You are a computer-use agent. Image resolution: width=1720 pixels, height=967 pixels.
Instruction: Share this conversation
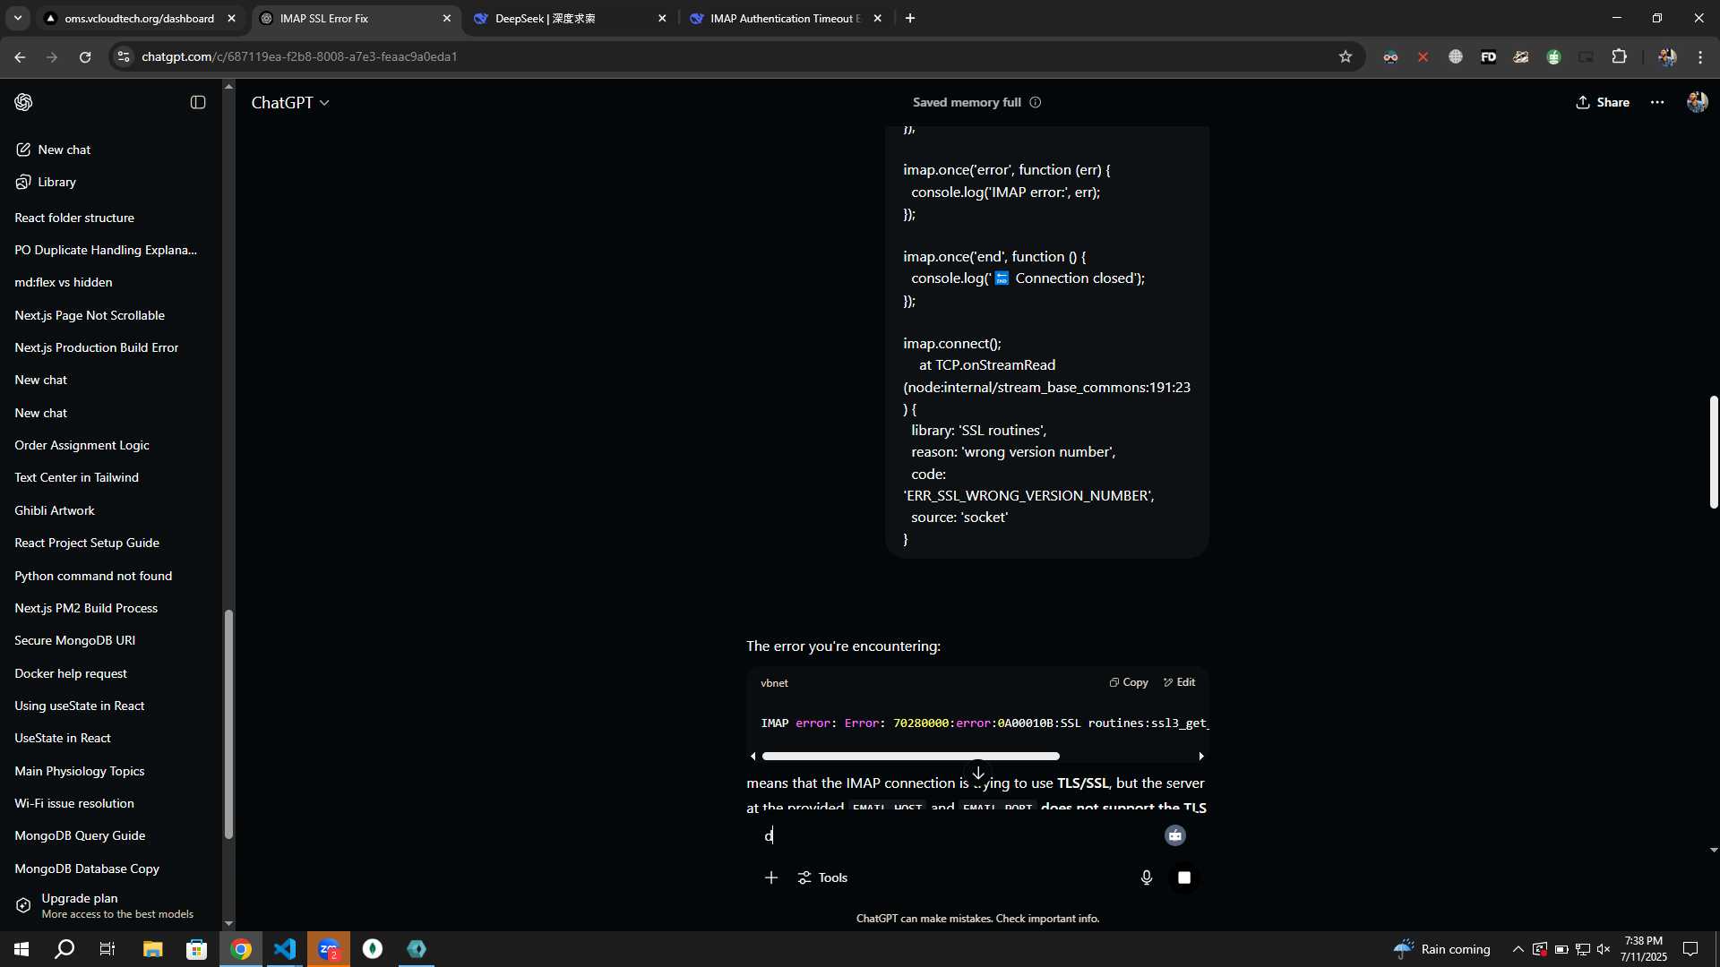(1603, 102)
